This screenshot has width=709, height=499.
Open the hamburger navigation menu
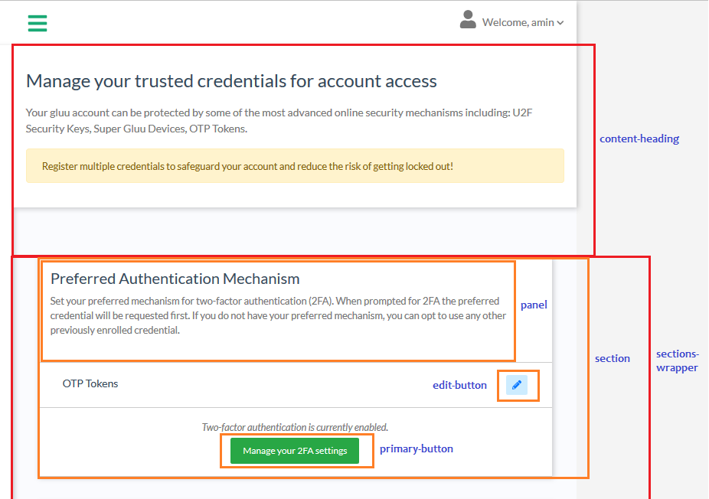tap(38, 23)
